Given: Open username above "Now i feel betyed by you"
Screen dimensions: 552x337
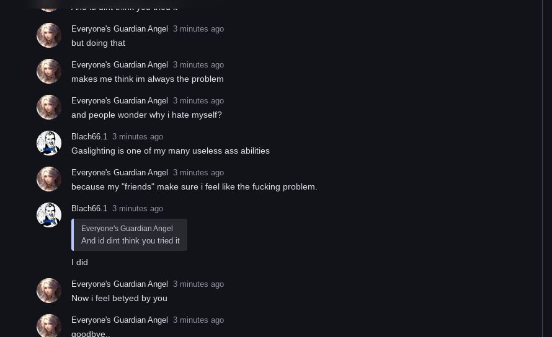Looking at the screenshot, I should (x=119, y=284).
